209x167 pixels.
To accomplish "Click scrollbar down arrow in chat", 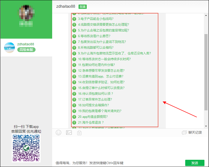I will click(x=206, y=126).
